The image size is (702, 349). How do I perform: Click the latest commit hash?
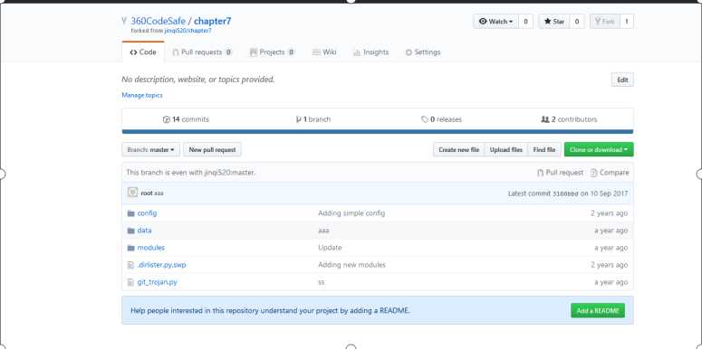pyautogui.click(x=566, y=193)
